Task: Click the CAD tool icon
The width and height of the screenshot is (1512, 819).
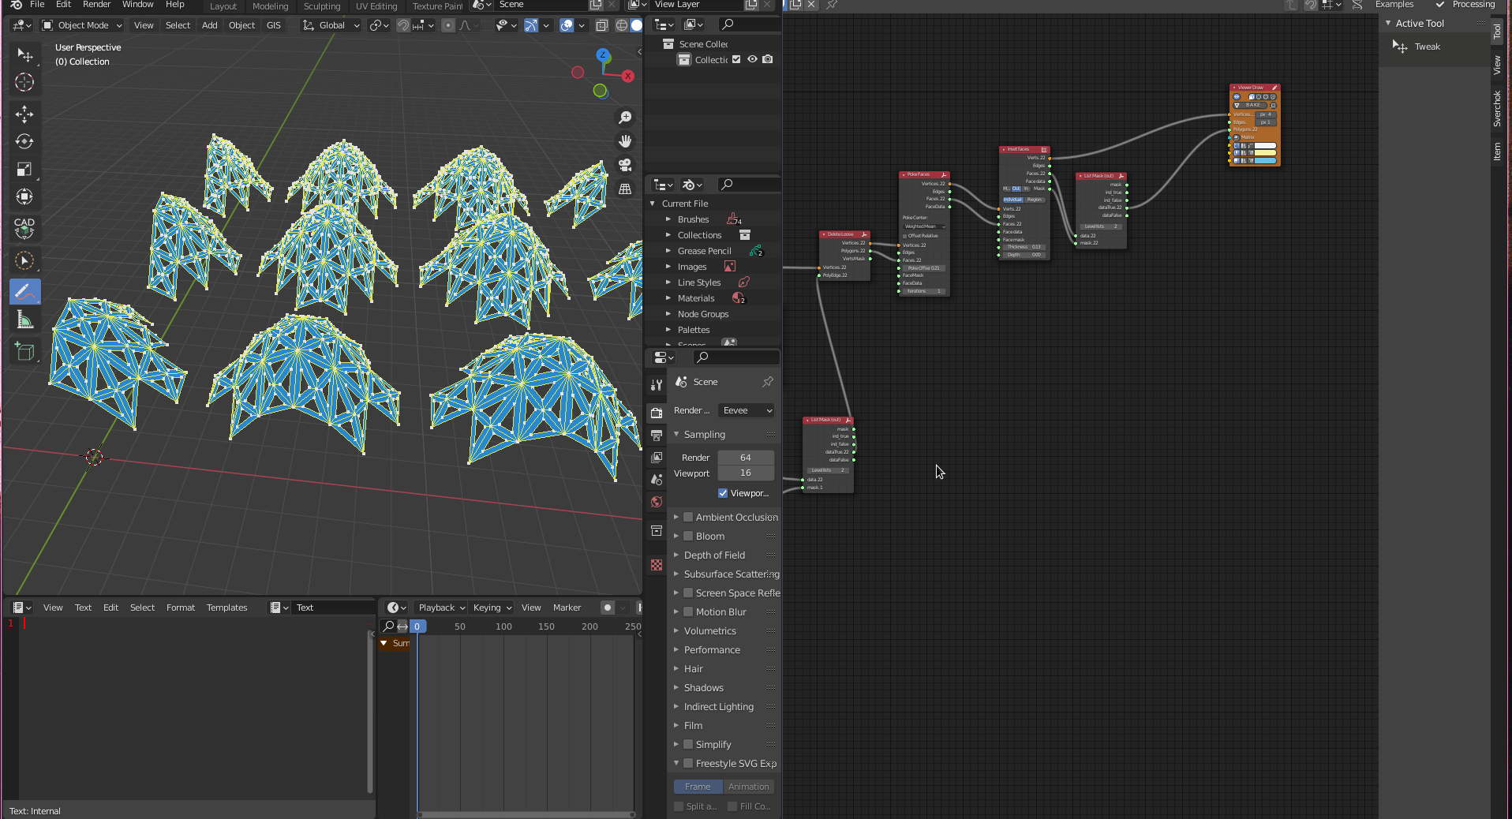Action: point(24,228)
